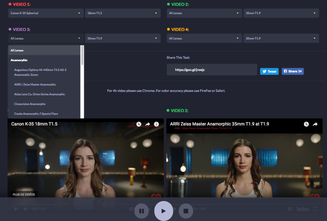Click the PLUS DE VIDÉOS button
This screenshot has height=221, width=327.
point(24,195)
